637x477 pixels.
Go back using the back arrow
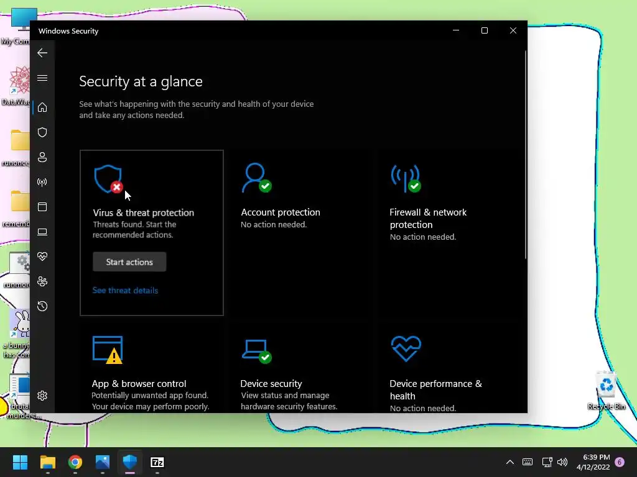click(42, 53)
